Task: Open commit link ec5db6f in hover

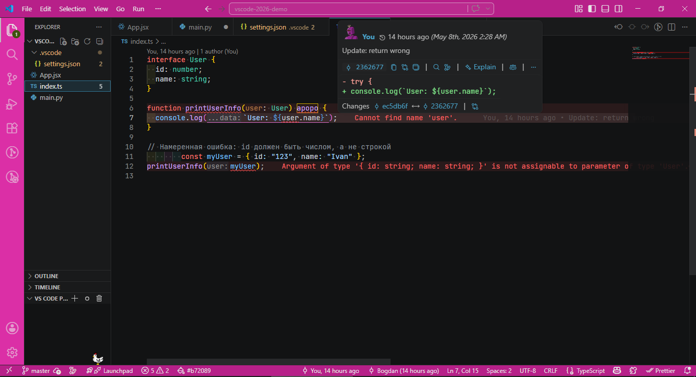Action: tap(391, 106)
